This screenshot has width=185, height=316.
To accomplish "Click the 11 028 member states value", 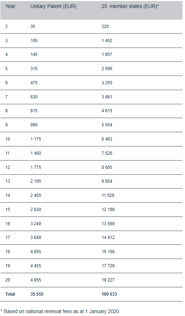I will click(x=108, y=195).
